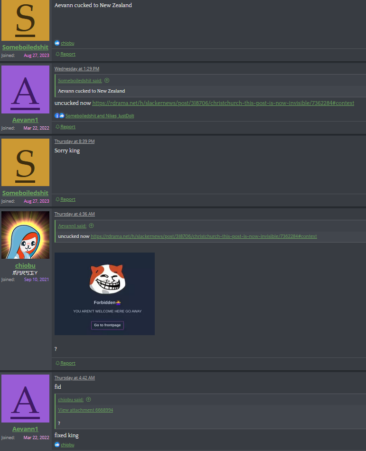This screenshot has width=366, height=451.
Task: Open the 'Thursday at 8:39 PM' timestamp link
Action: point(75,141)
